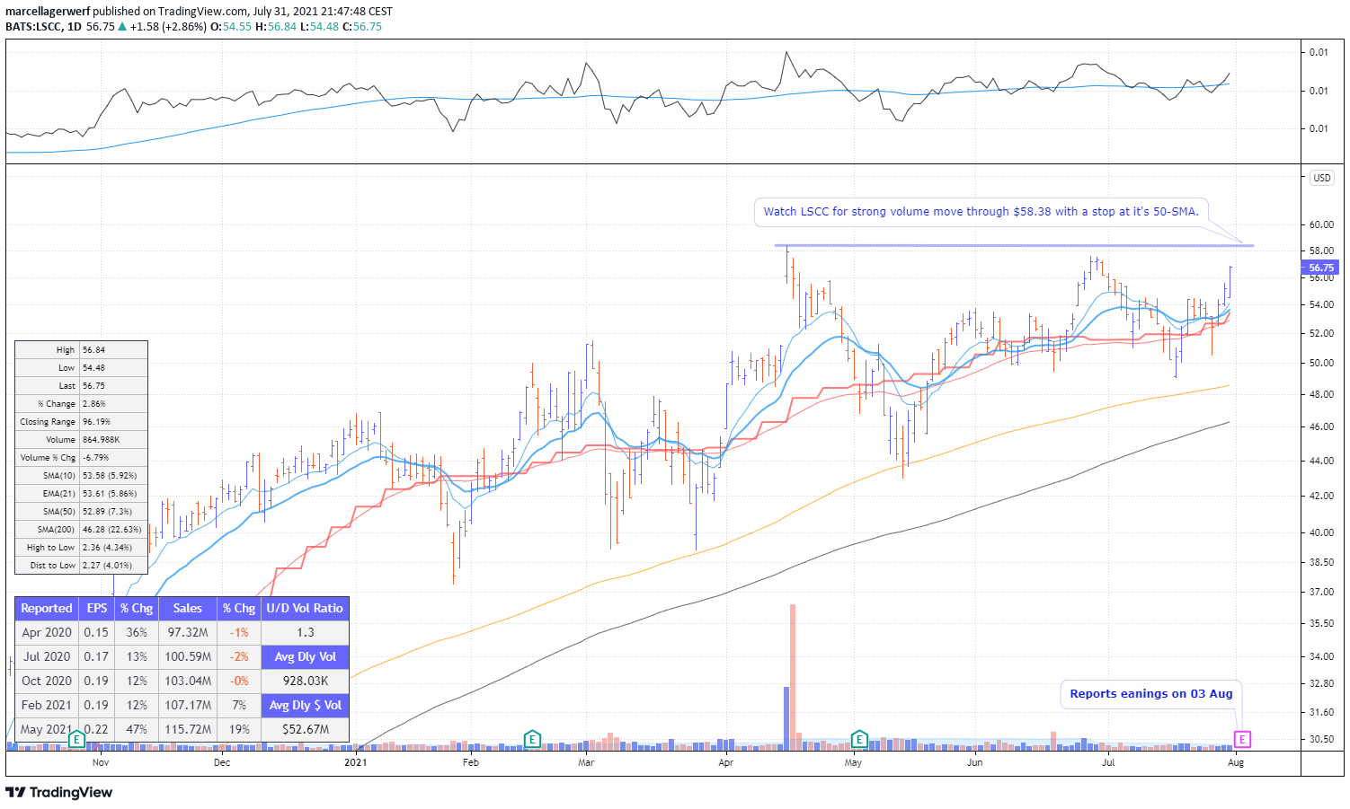Click the TradingView.com publisher line

(x=200, y=11)
